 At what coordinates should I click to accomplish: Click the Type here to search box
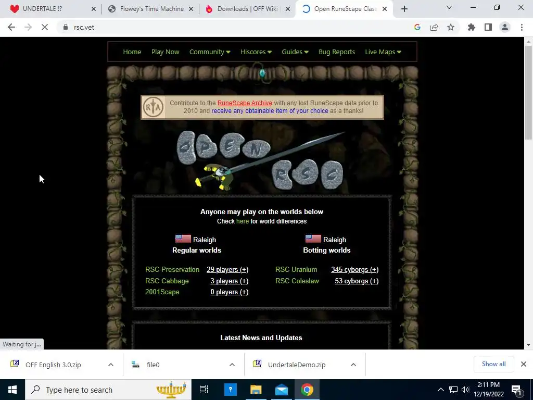(x=108, y=390)
